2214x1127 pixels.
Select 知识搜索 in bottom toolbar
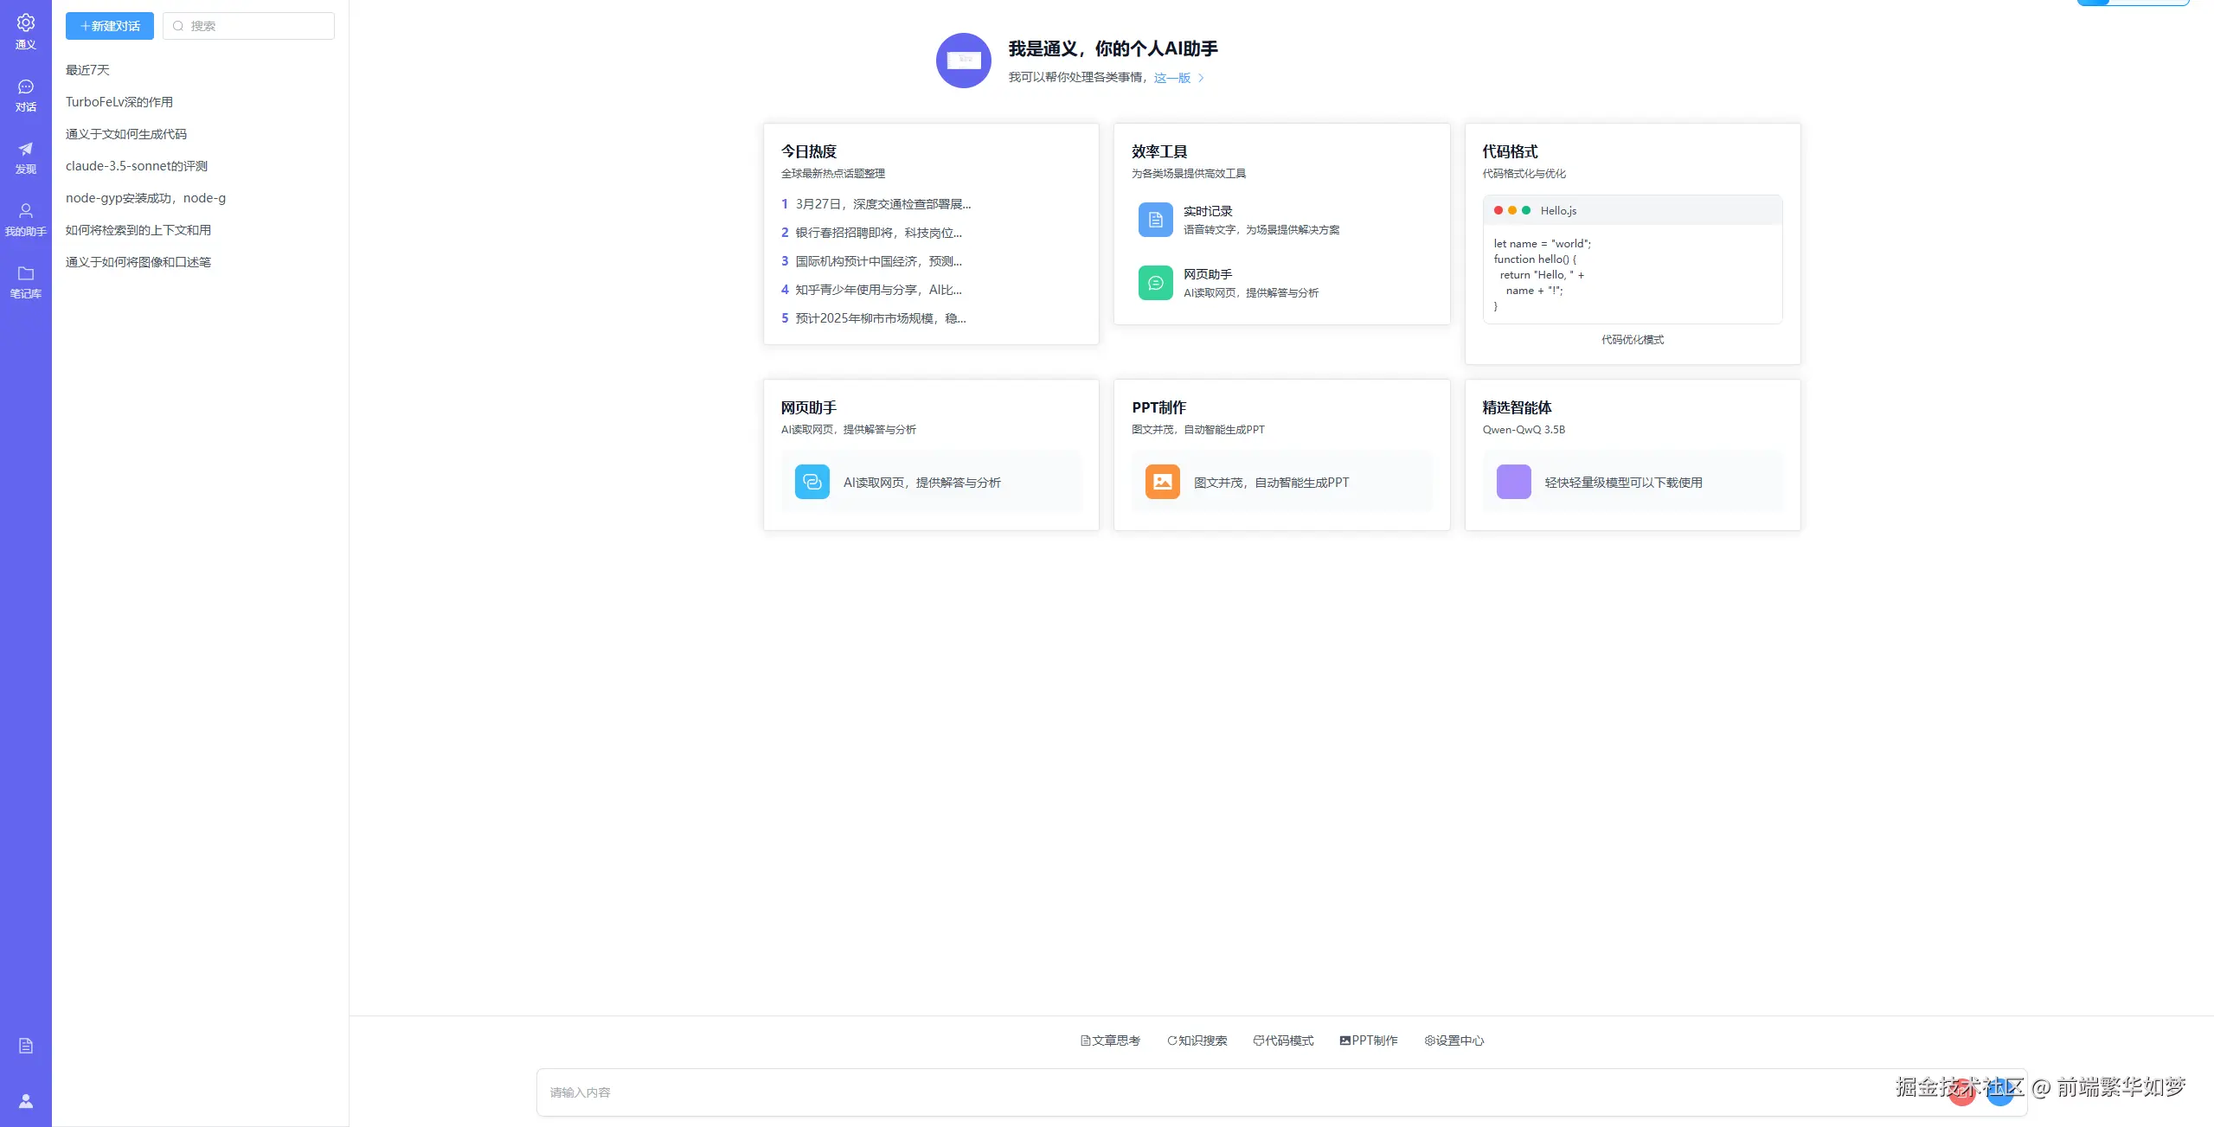click(1197, 1041)
